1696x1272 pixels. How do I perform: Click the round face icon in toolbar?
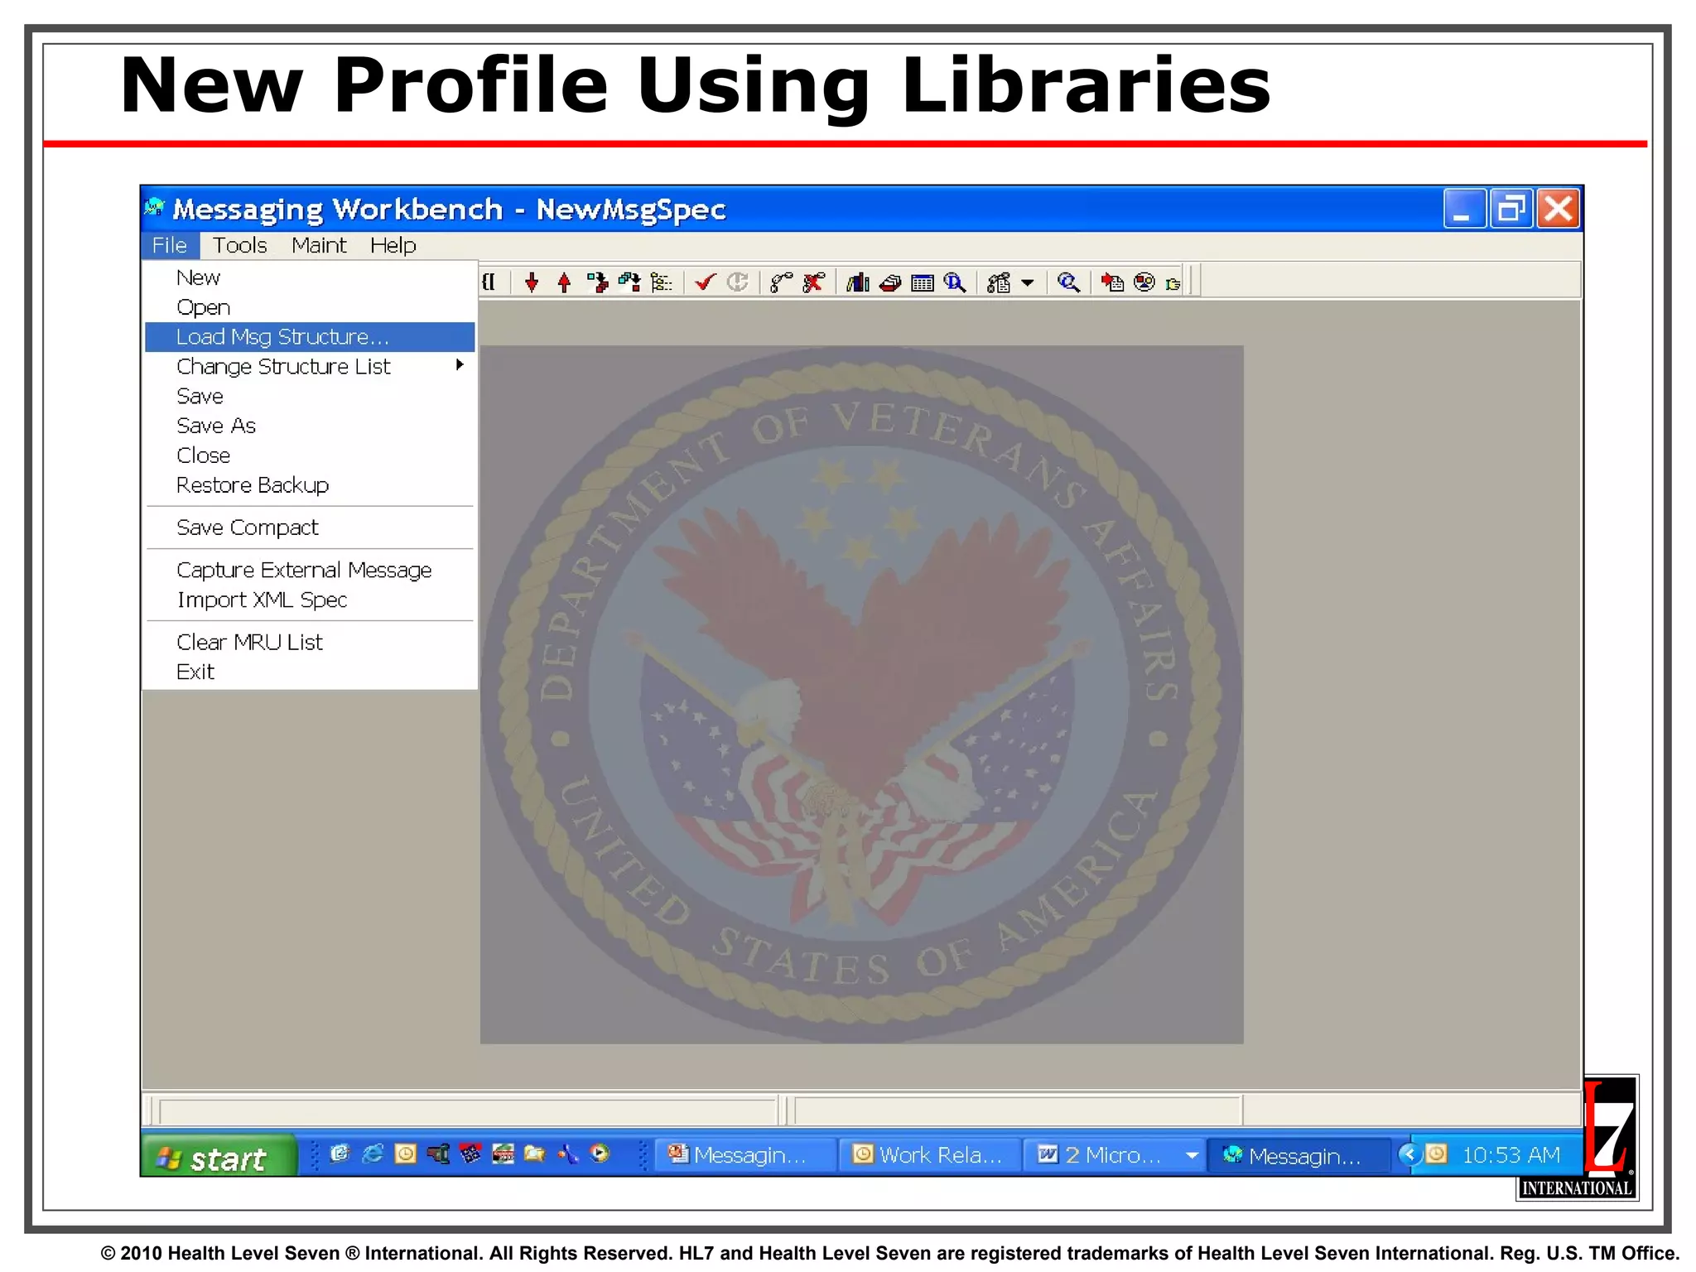pos(1144,283)
